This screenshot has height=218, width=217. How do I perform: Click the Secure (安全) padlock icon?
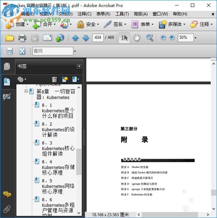[x=80, y=24]
